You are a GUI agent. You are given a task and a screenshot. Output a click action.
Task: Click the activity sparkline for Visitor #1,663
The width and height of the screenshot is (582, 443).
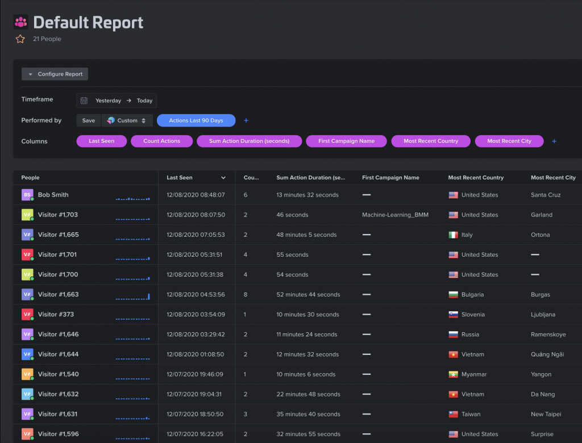coord(133,296)
